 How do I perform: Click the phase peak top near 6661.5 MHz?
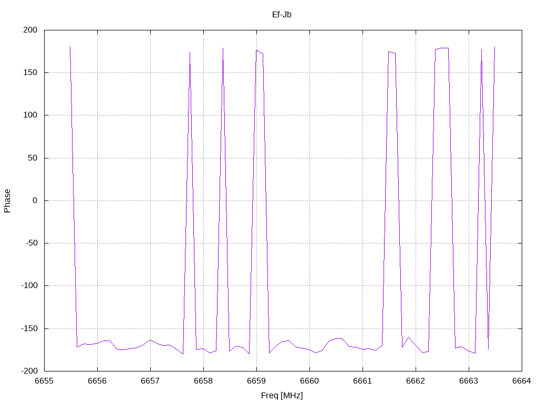pos(392,52)
